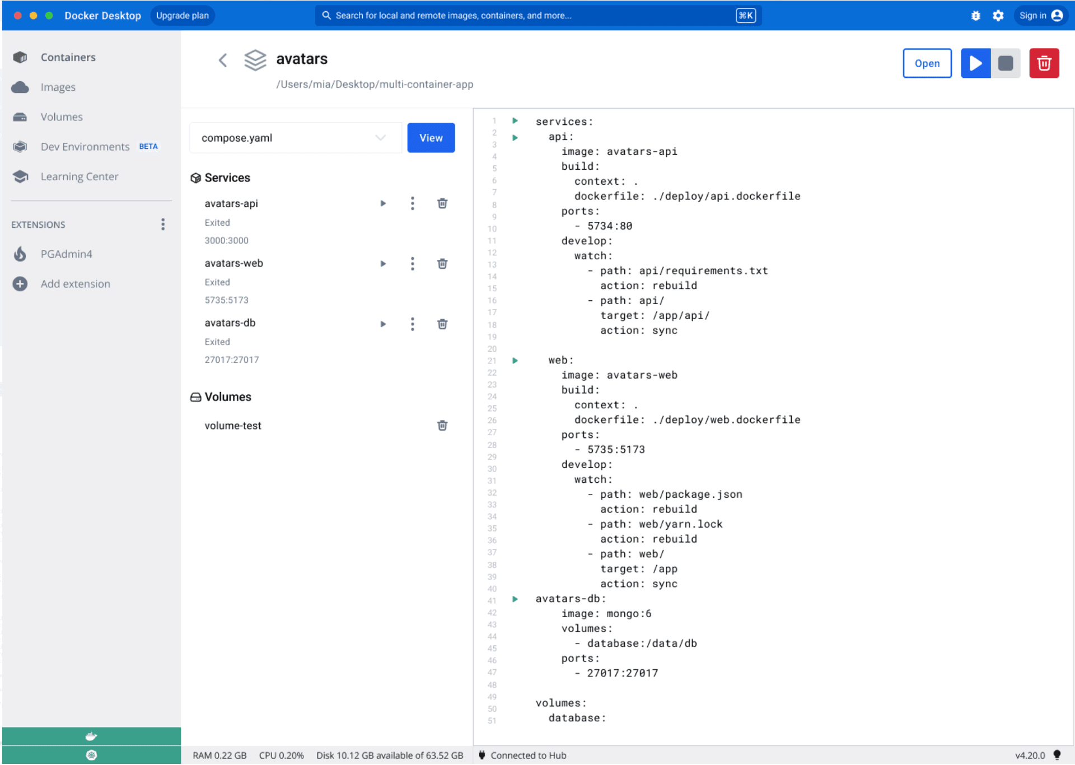Start the avatars-web service play icon
Screen dimensions: 1075x765
[383, 264]
